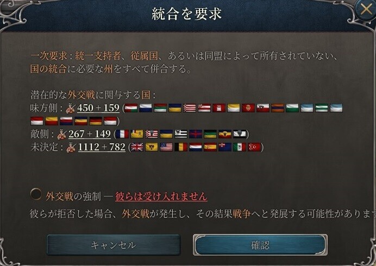The image size is (376, 266).
Task: Click the United Kingdom flag in undecided row
Action: pos(137,147)
